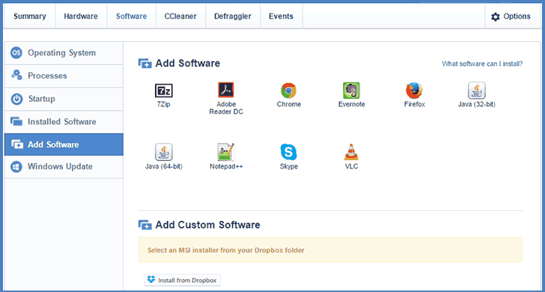Pick the Chrome browser icon
Viewport: 545px width, 292px height.
pyautogui.click(x=288, y=91)
